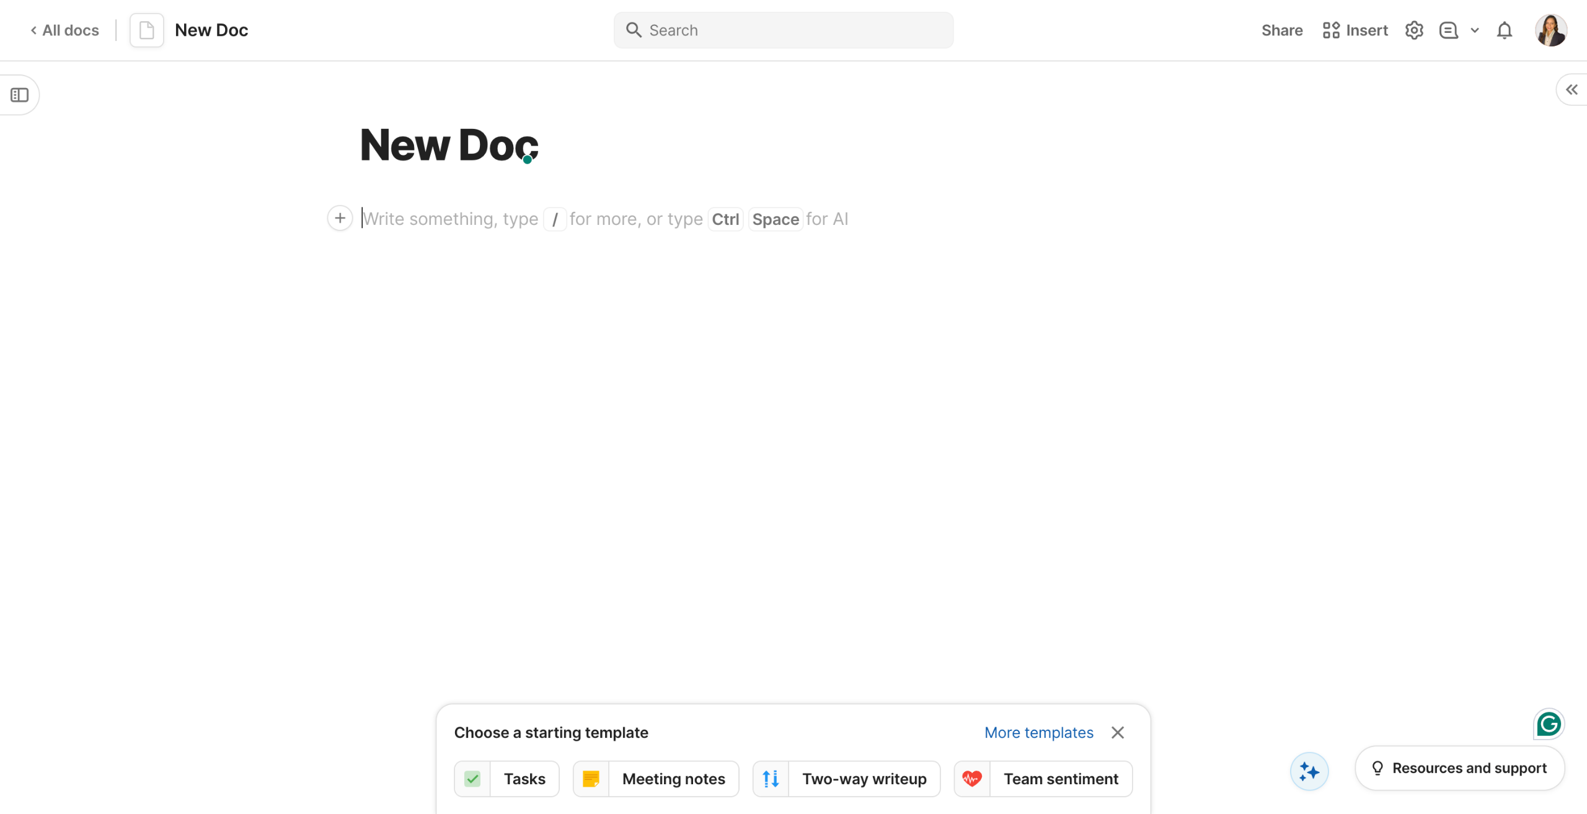
Task: Expand the comments dropdown arrow
Action: point(1475,30)
